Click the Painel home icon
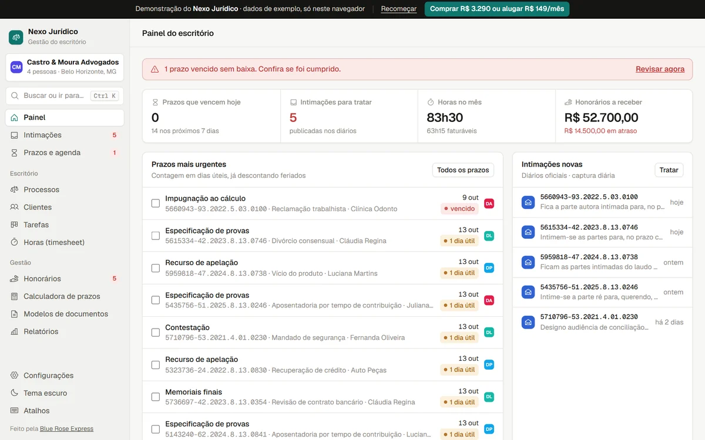Viewport: 705px width, 440px height. (x=15, y=117)
